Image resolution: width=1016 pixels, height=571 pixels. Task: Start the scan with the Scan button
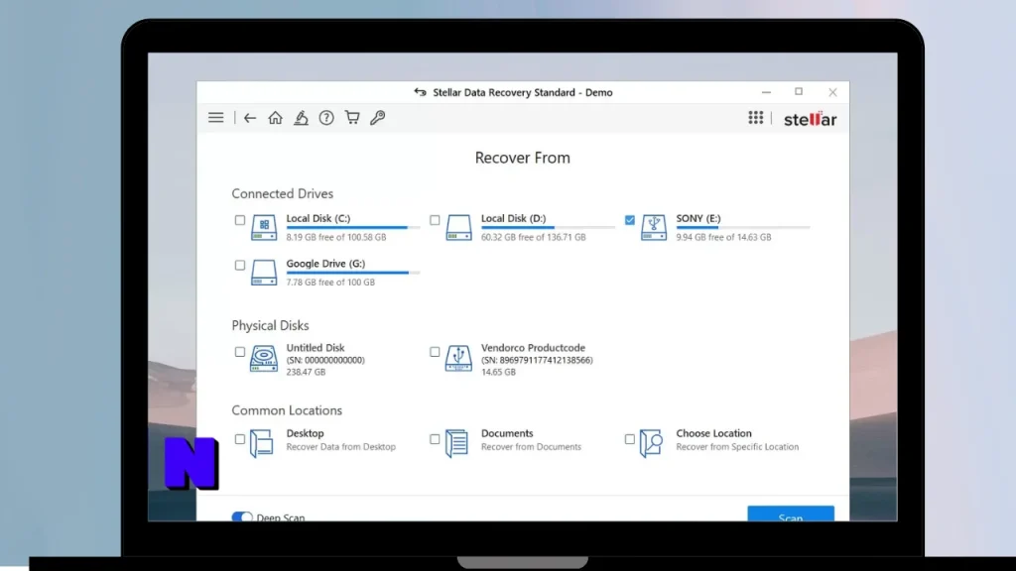pyautogui.click(x=791, y=514)
